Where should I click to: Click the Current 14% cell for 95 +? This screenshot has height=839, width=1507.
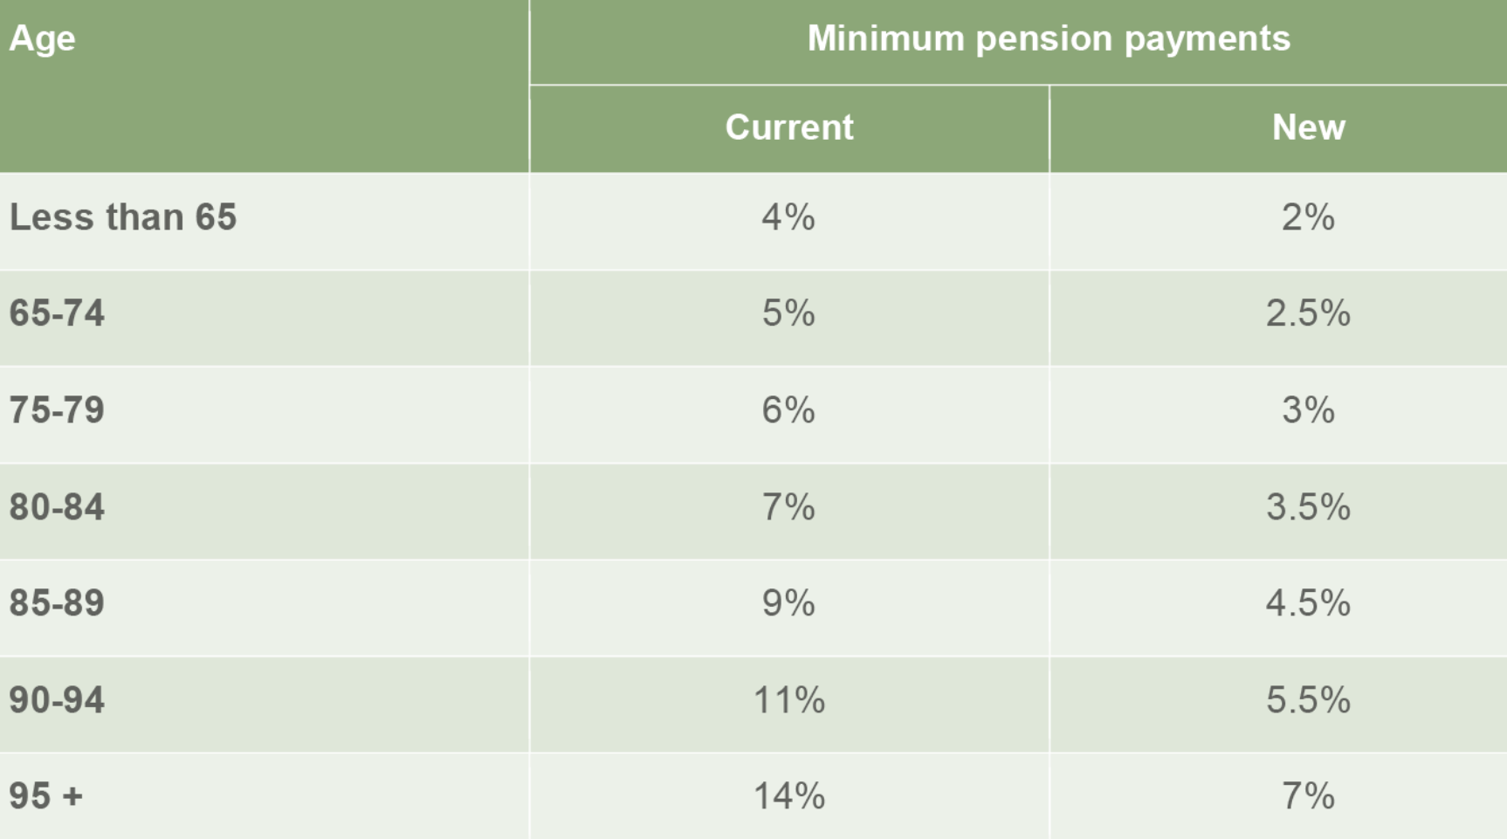(788, 796)
